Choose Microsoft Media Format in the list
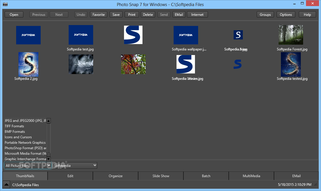321x191 pixels. (x=26, y=154)
